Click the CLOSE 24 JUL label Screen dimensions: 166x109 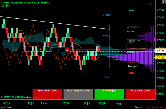pyautogui.click(x=134, y=40)
